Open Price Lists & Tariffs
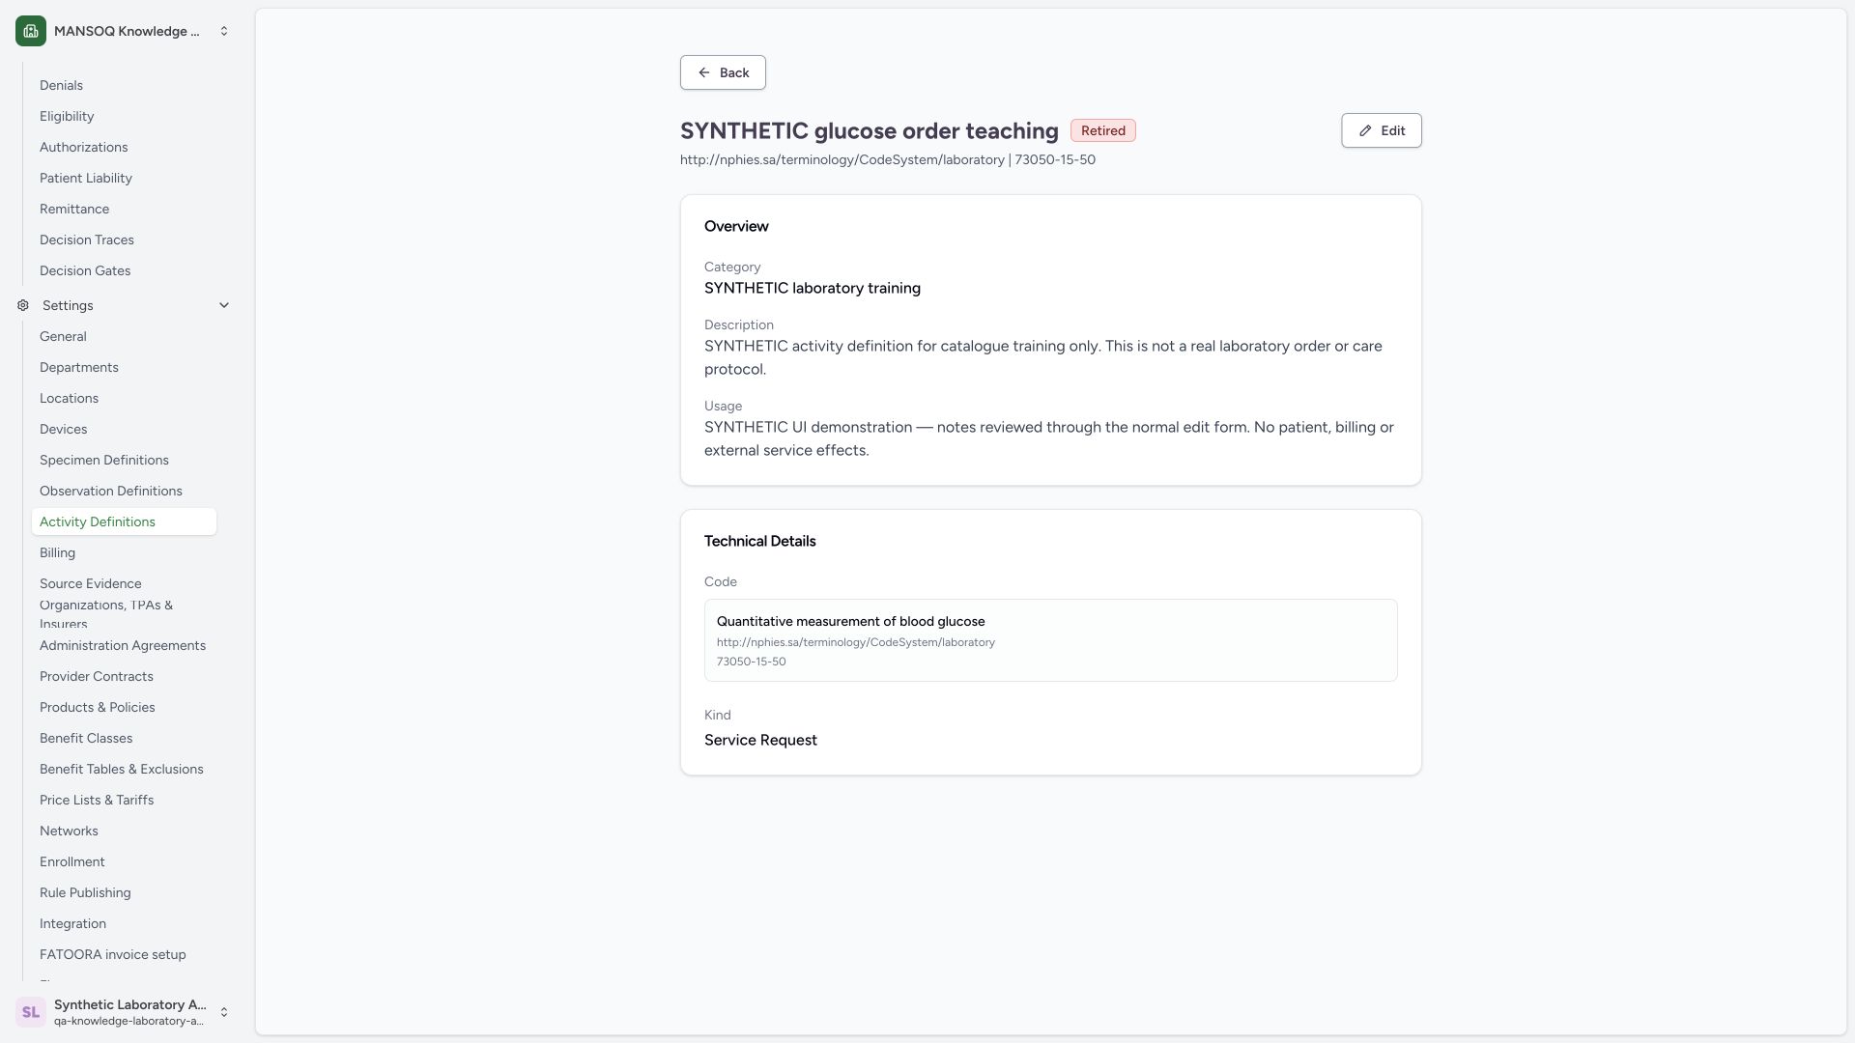This screenshot has width=1855, height=1043. point(124,800)
